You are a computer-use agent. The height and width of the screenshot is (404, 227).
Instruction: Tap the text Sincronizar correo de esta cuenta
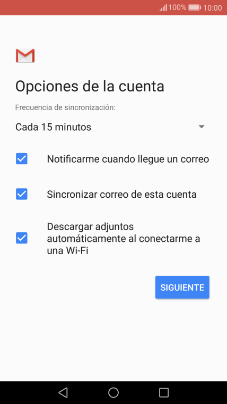click(121, 194)
